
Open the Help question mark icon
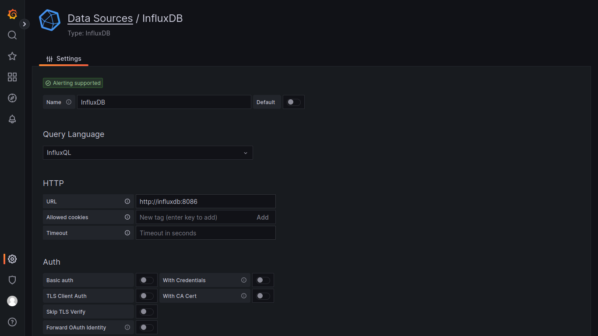pyautogui.click(x=12, y=322)
